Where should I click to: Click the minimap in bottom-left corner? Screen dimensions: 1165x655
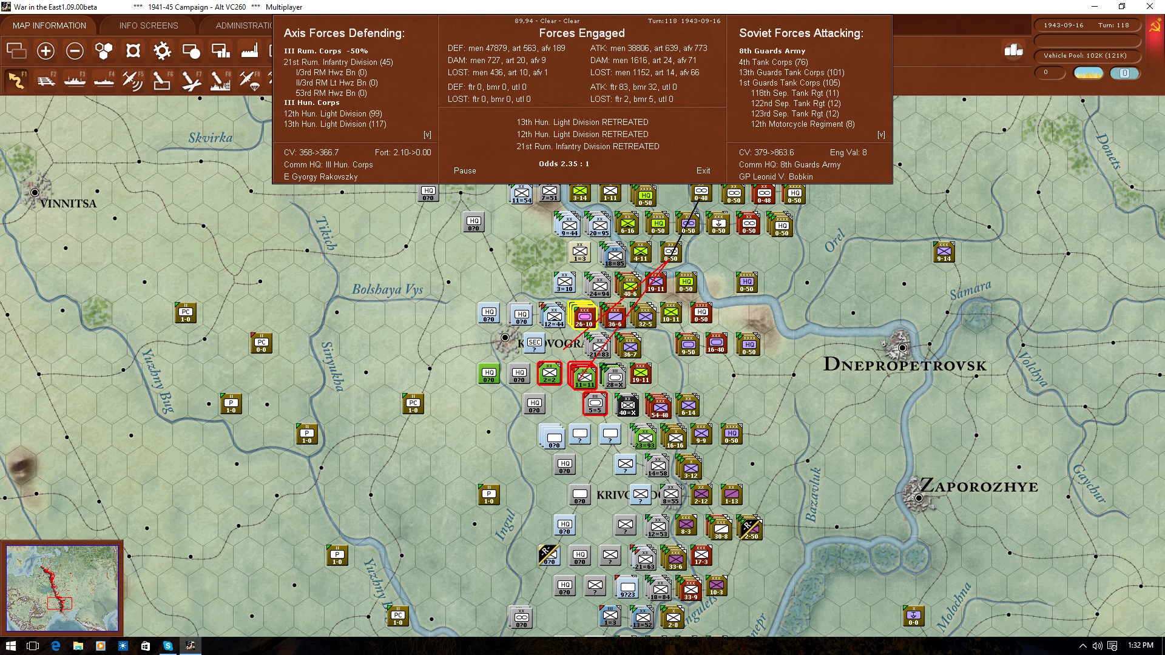pos(62,588)
